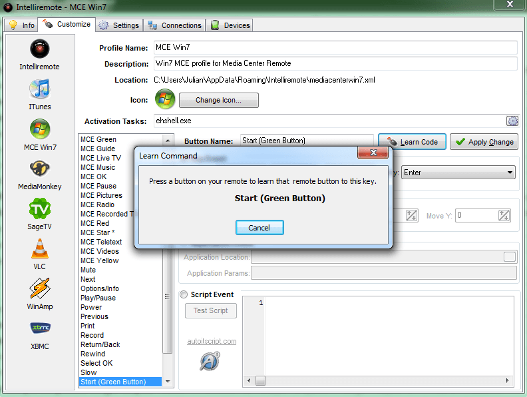
Task: Switch to the Info tab
Action: tap(22, 25)
